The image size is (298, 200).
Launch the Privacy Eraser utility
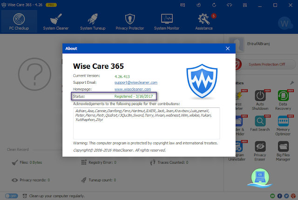pos(260,151)
